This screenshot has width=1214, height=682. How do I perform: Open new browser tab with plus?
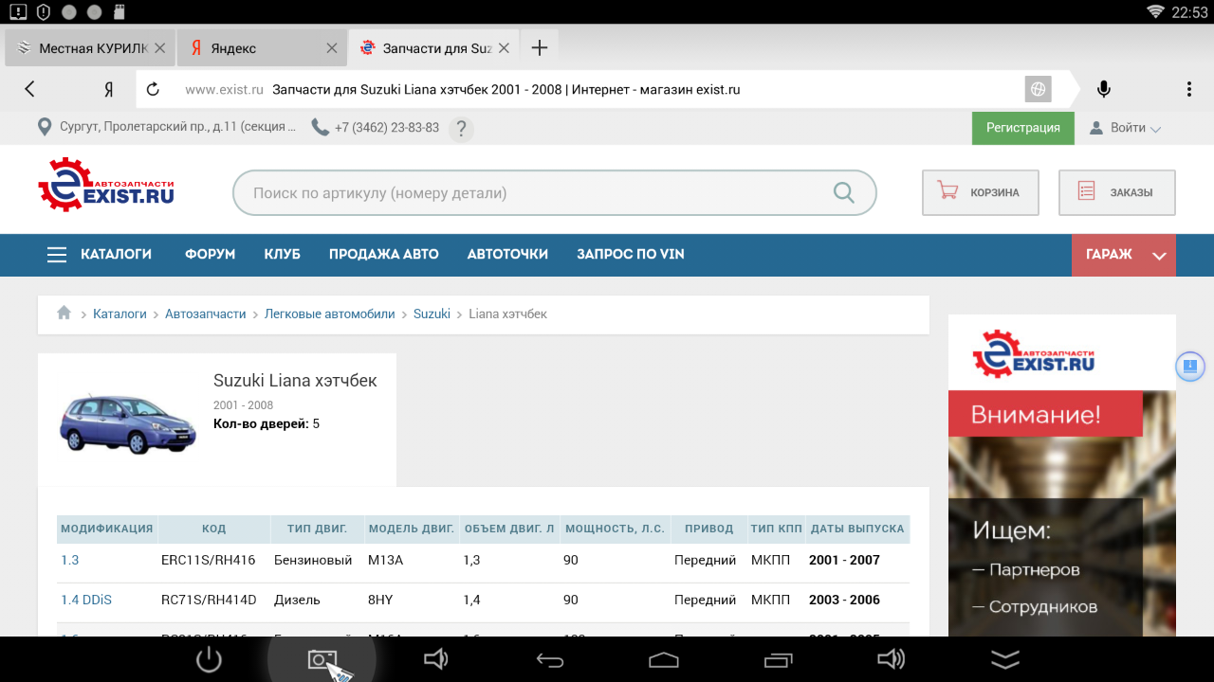coord(539,48)
